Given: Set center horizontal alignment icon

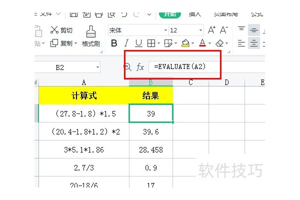Looking at the screenshot, I should (x=254, y=43).
